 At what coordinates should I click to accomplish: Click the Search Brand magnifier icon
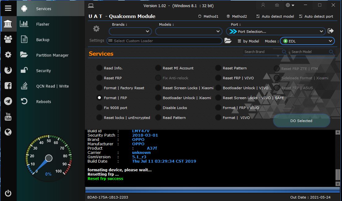click(x=284, y=52)
